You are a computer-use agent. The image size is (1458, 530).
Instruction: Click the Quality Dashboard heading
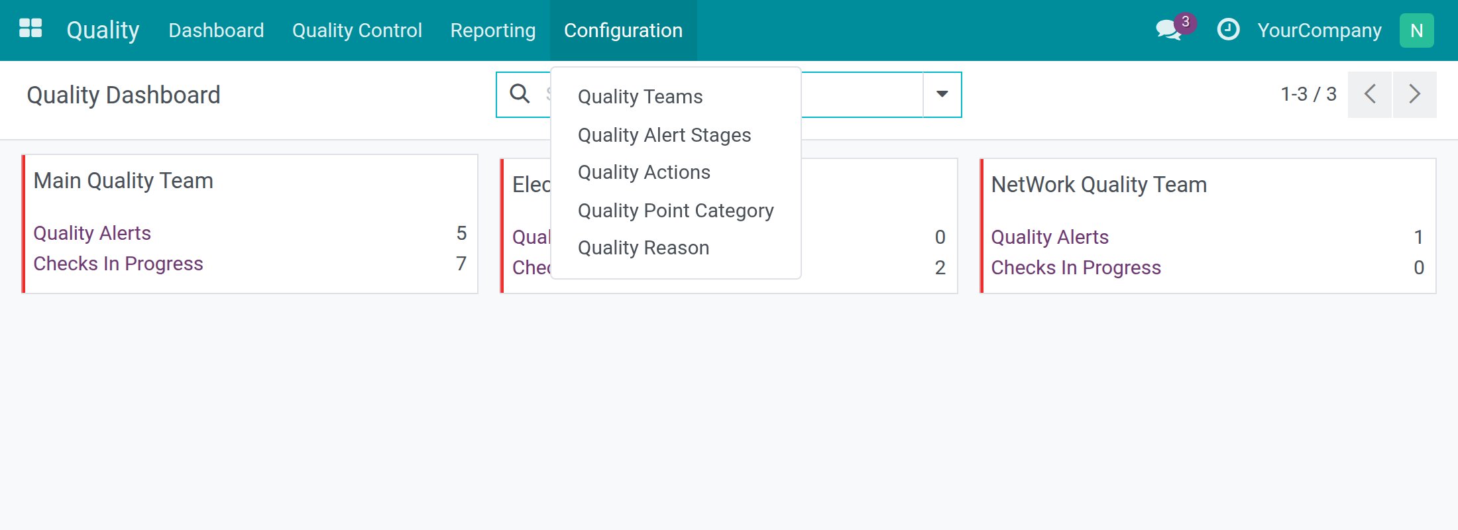click(x=123, y=95)
